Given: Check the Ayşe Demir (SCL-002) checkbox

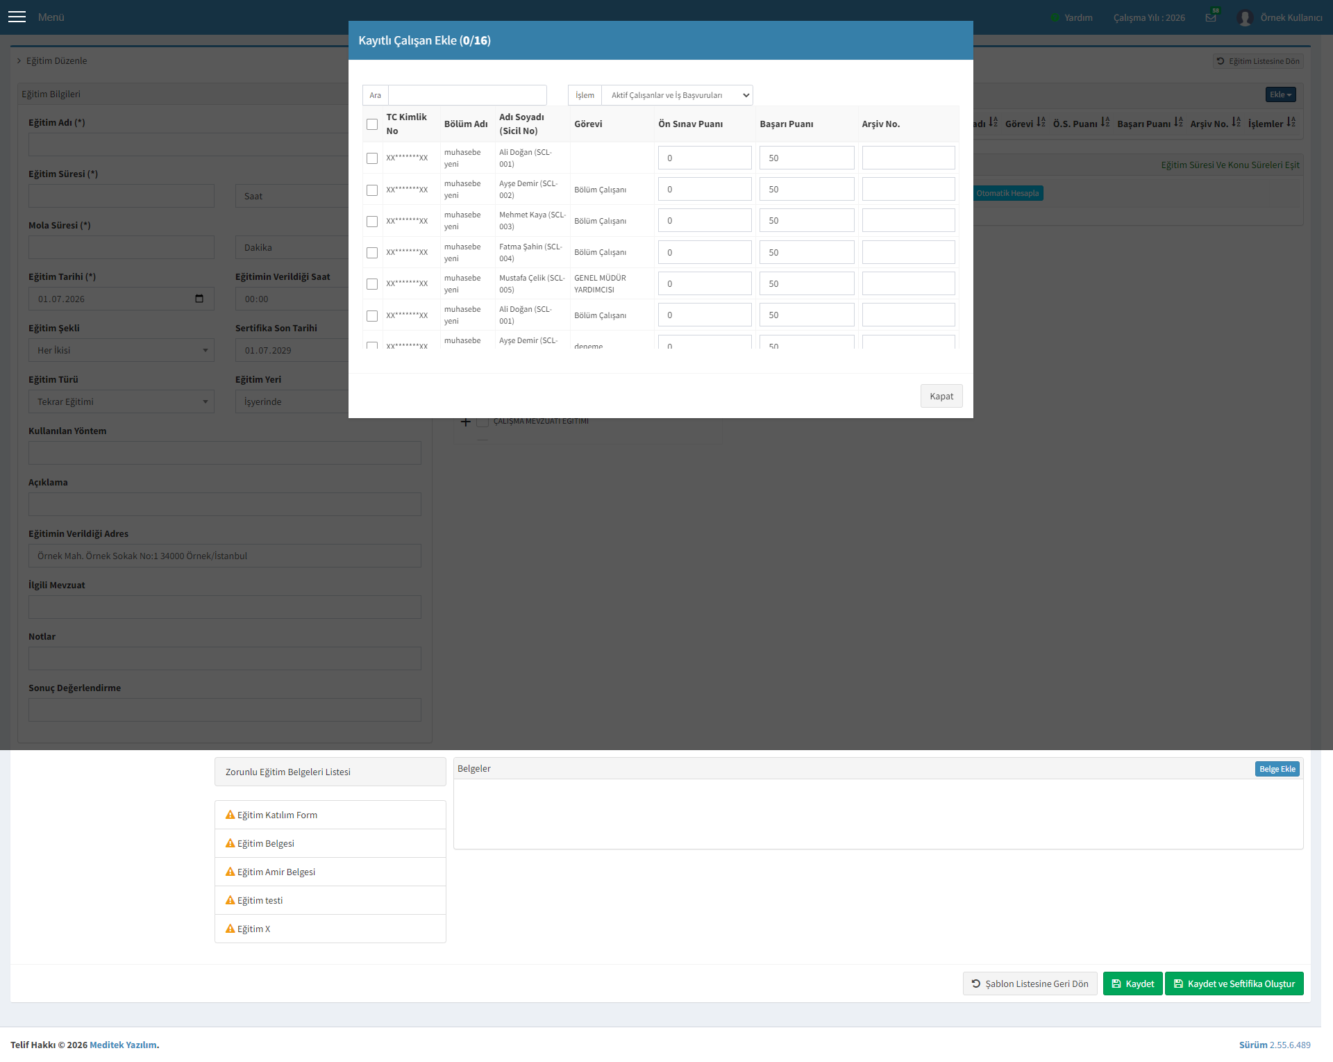Looking at the screenshot, I should pyautogui.click(x=372, y=190).
